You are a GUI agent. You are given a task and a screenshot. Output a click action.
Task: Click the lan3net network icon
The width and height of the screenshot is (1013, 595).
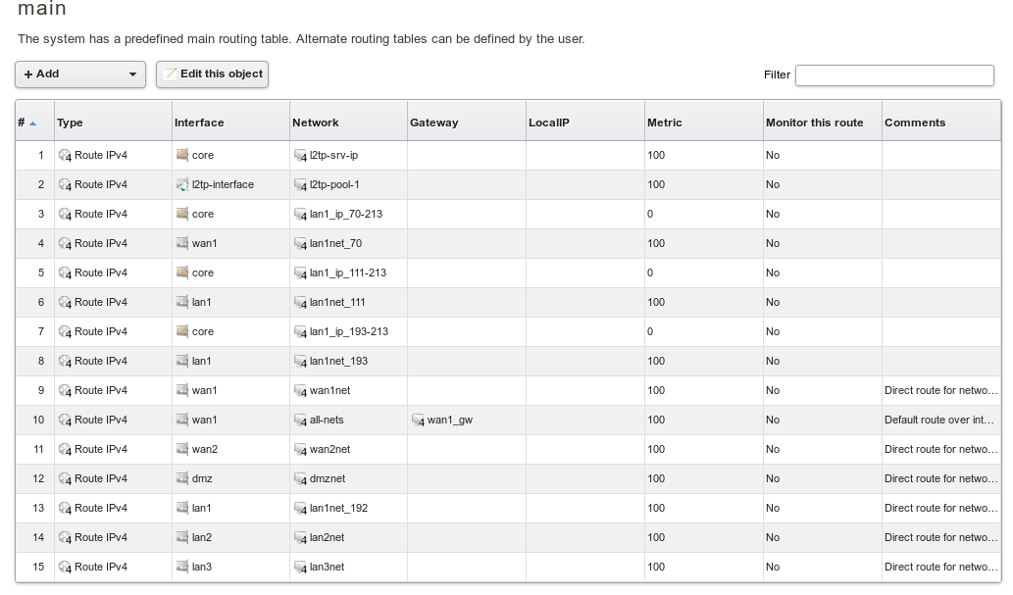tap(300, 568)
